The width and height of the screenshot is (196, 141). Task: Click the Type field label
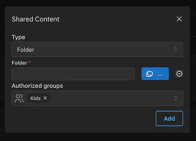click(18, 37)
